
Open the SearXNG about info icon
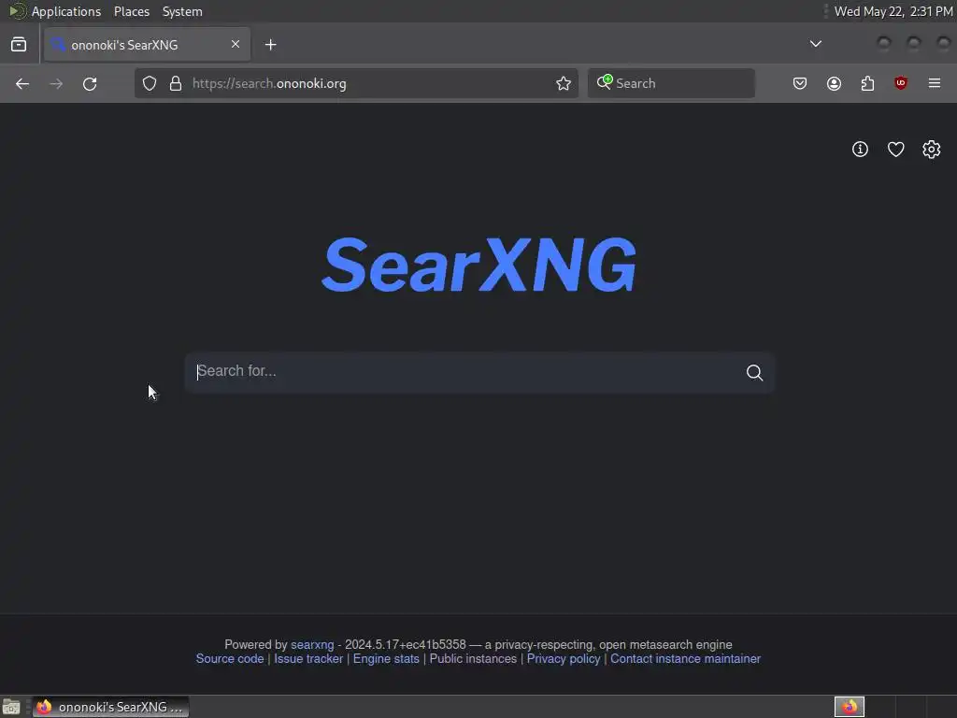click(x=860, y=149)
